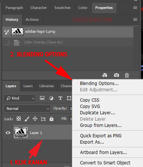Lock position move icon
This screenshot has height=167, width=143.
point(35,119)
